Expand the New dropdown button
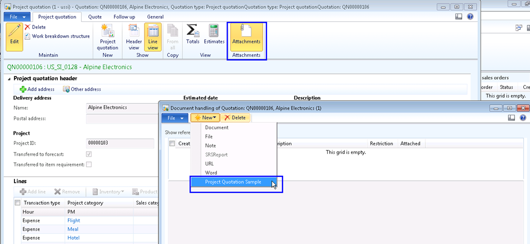Screen dimensions: 530x244 (x=204, y=118)
